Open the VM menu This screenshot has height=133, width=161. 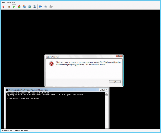point(14,2)
